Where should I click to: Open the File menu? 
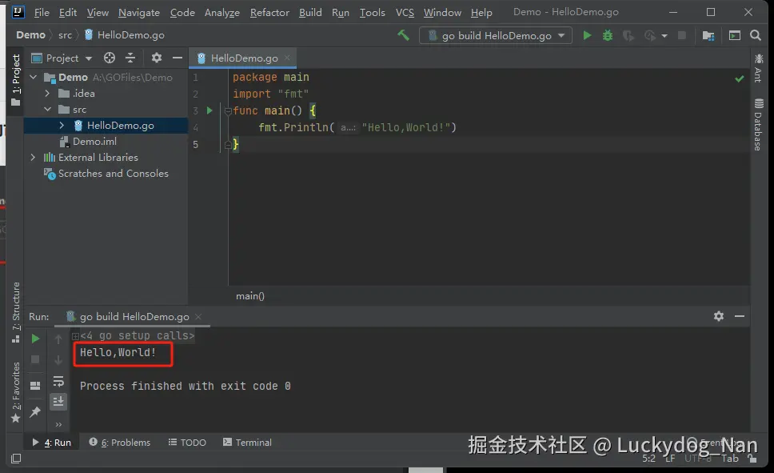[42, 12]
